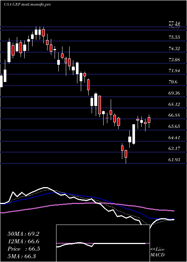Click inside the MACD inset panel
Viewport: 187px width, 262px height.
103,243
